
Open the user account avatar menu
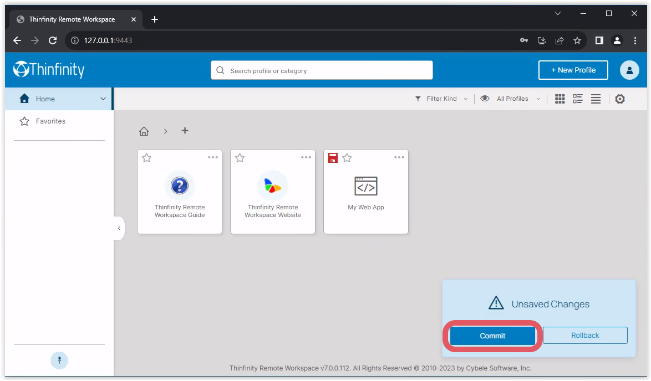click(629, 70)
